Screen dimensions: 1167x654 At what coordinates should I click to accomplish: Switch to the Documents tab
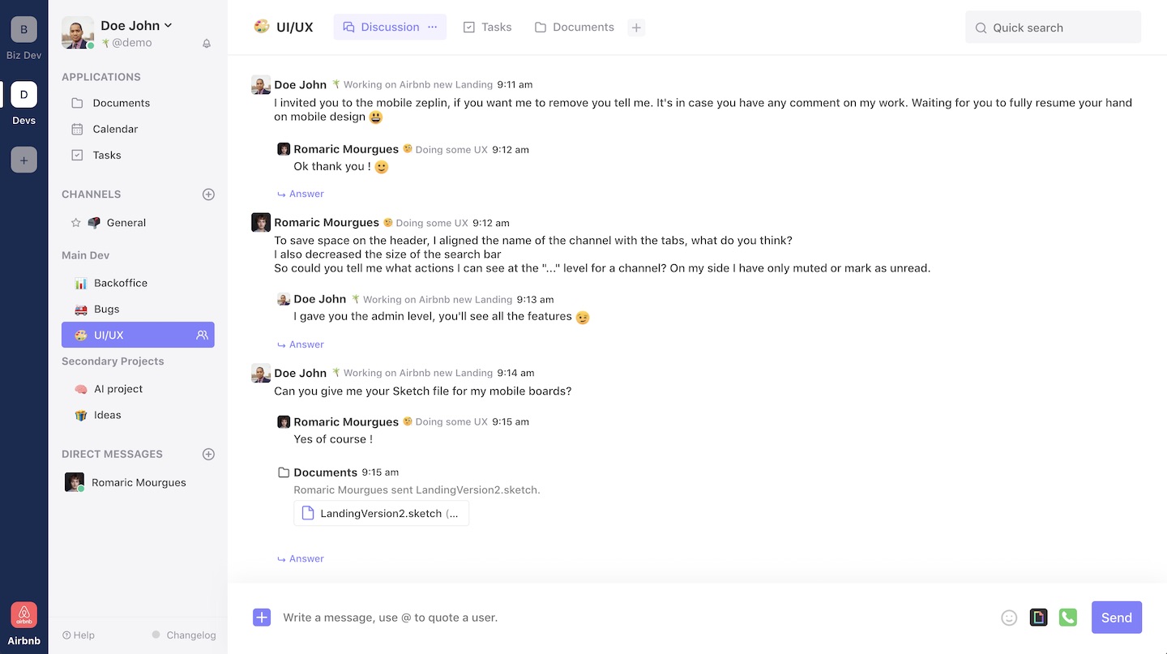click(x=575, y=27)
